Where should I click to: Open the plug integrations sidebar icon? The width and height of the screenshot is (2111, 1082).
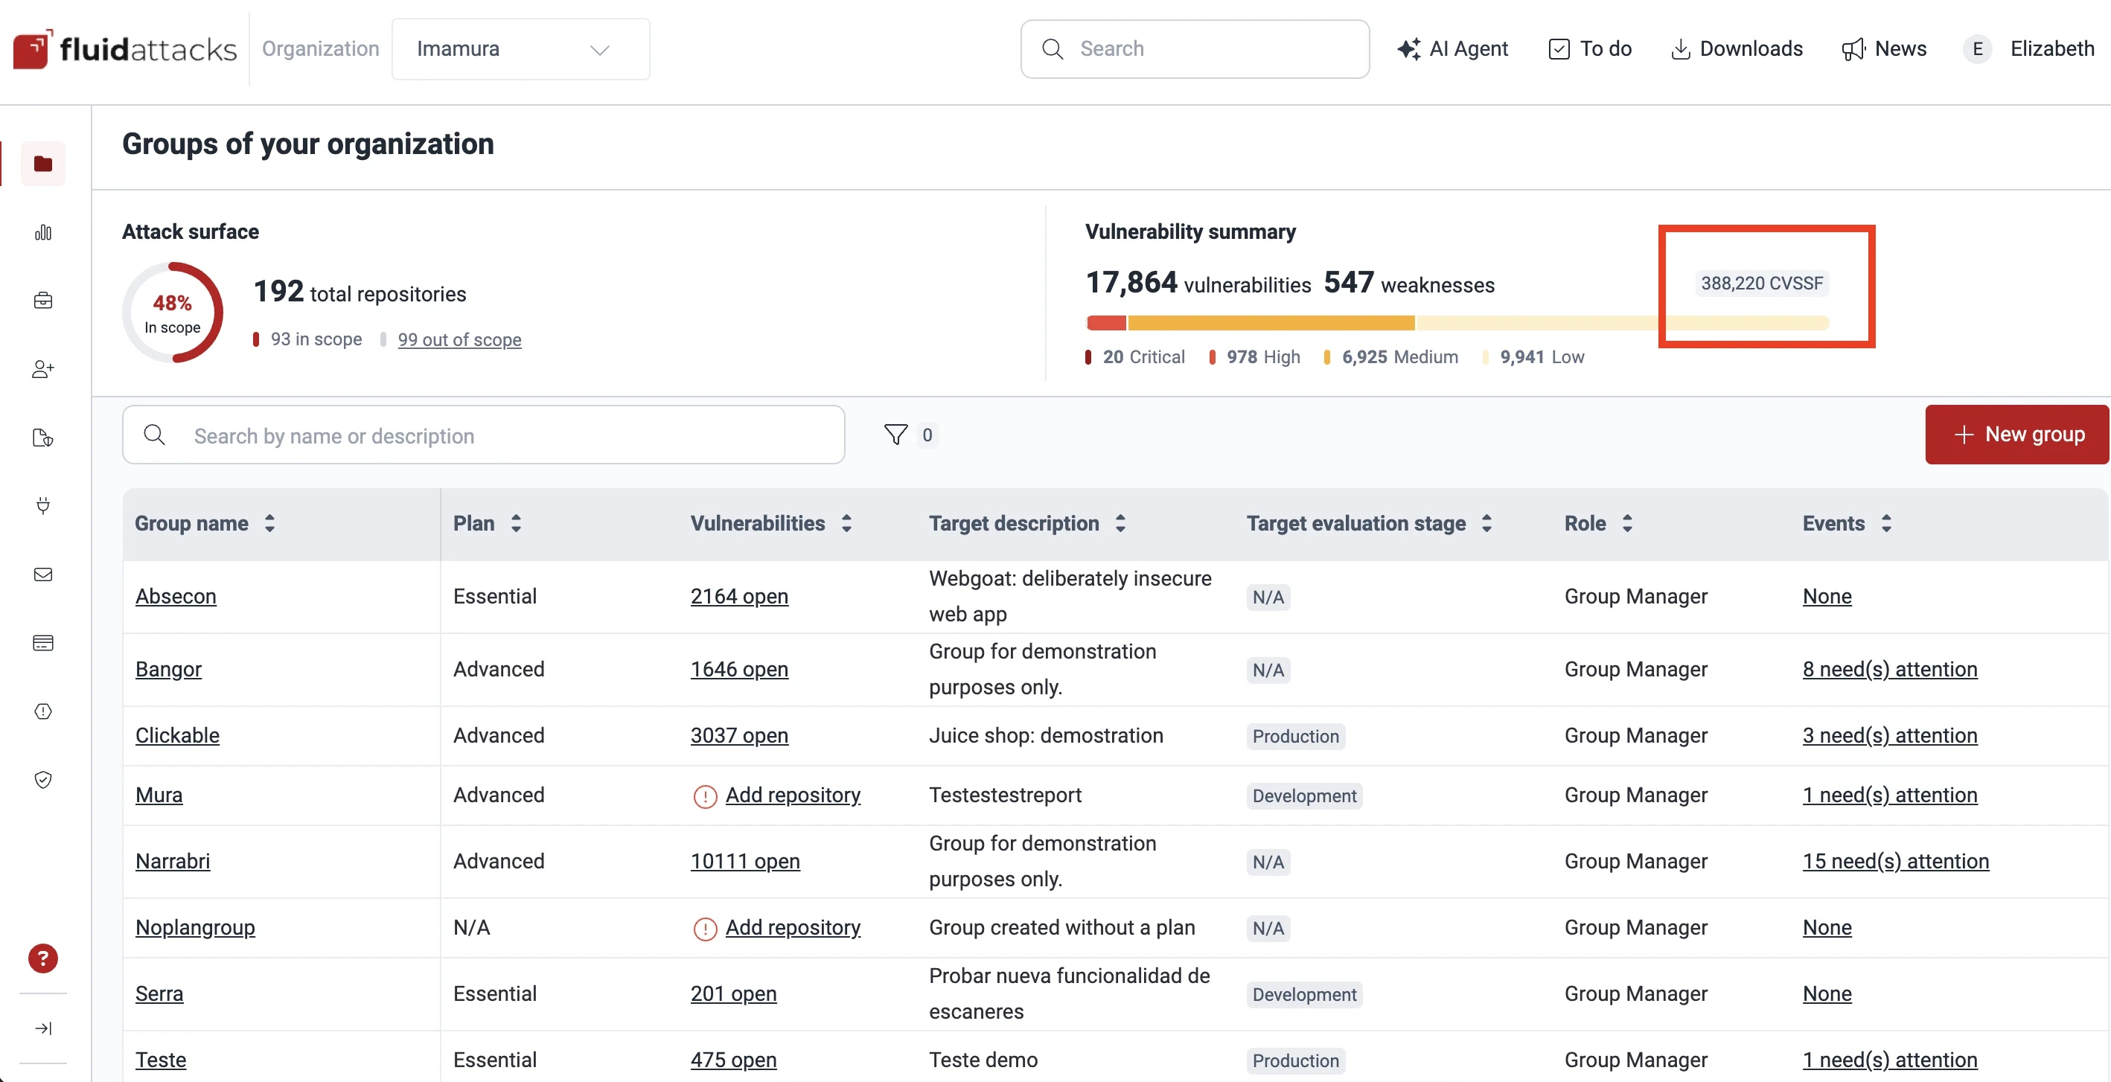pyautogui.click(x=43, y=505)
